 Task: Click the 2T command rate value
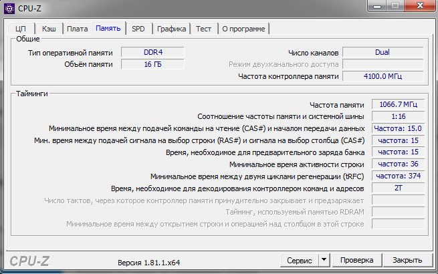point(398,188)
